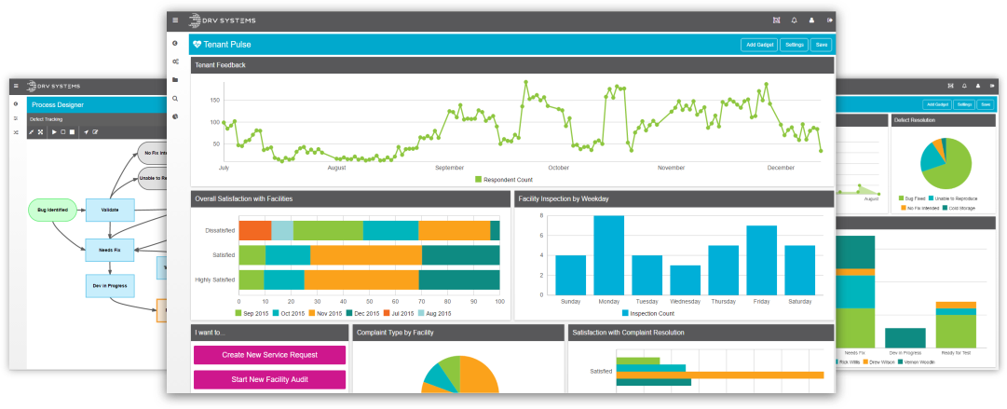Screen dimensions: 1007x409
Task: Open Settings in right background window
Action: click(x=964, y=104)
